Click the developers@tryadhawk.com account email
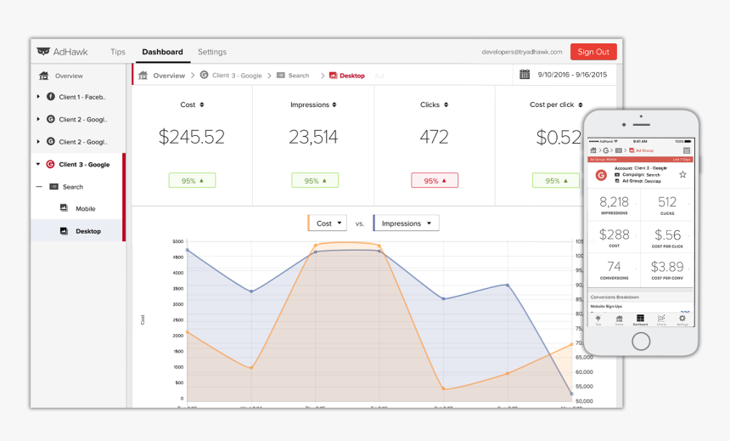This screenshot has width=730, height=441. (x=522, y=52)
